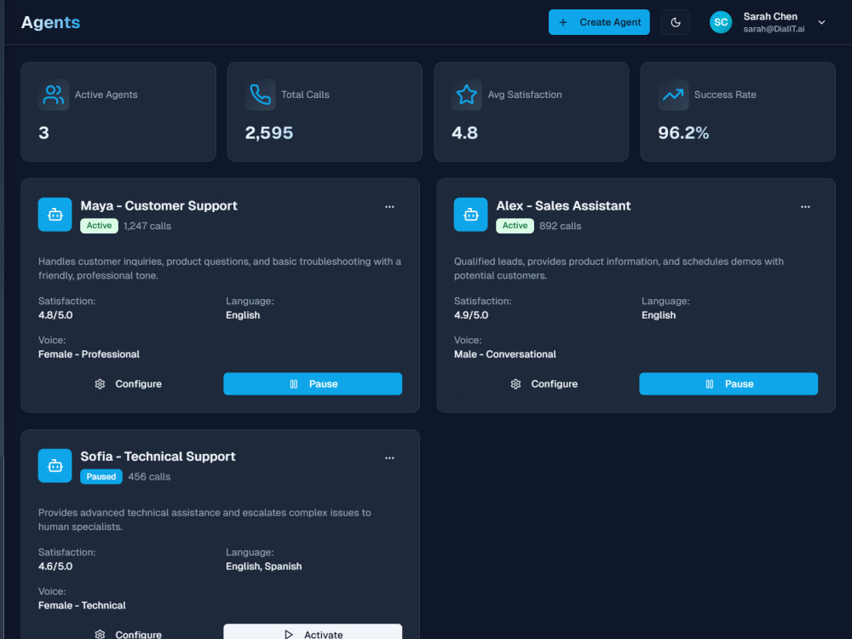
Task: Click the Paused badge on Sofia card
Action: [x=101, y=476]
